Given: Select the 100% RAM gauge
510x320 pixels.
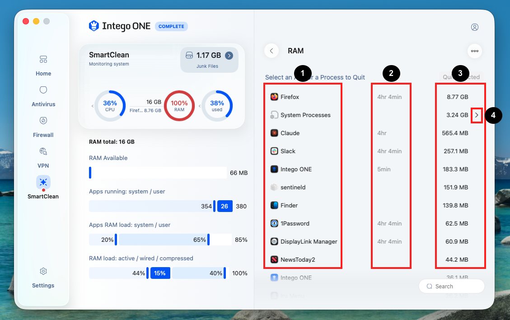Looking at the screenshot, I should tap(179, 106).
